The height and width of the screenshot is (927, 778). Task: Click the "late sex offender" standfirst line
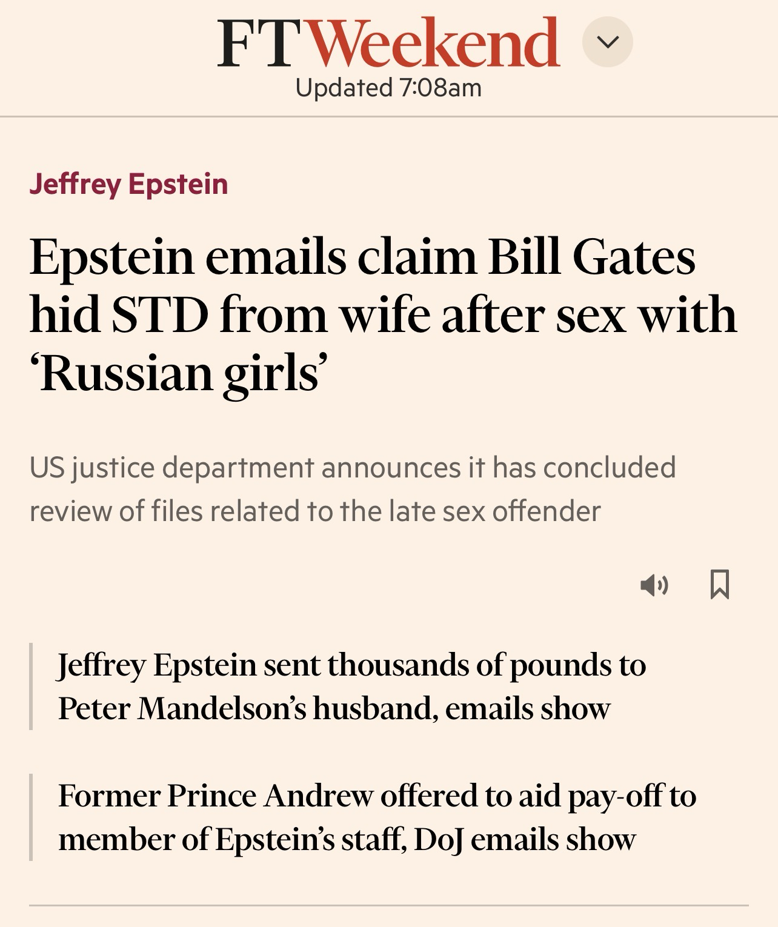click(314, 511)
